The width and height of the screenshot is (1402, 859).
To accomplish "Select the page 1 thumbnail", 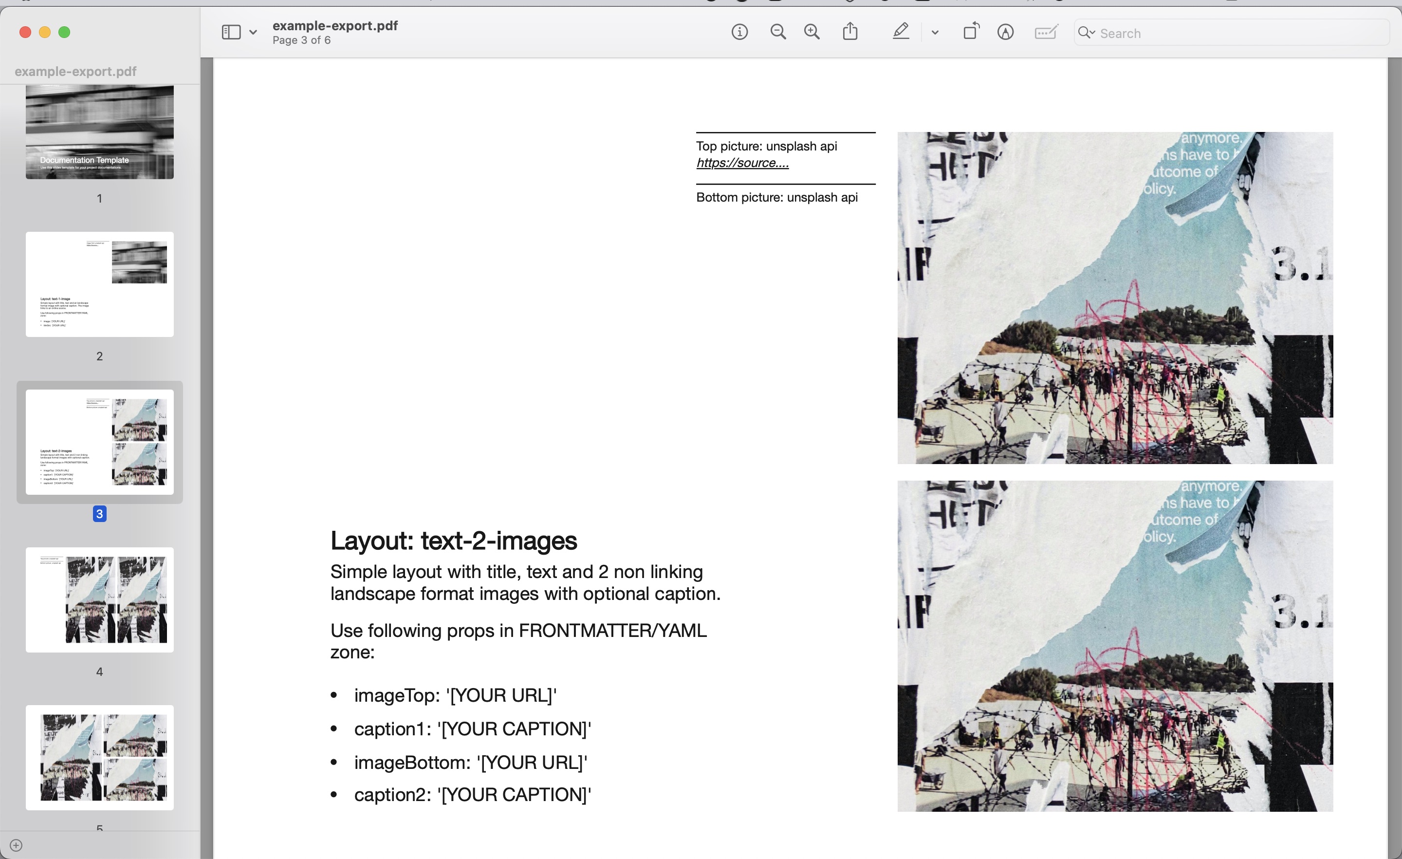I will pos(100,131).
